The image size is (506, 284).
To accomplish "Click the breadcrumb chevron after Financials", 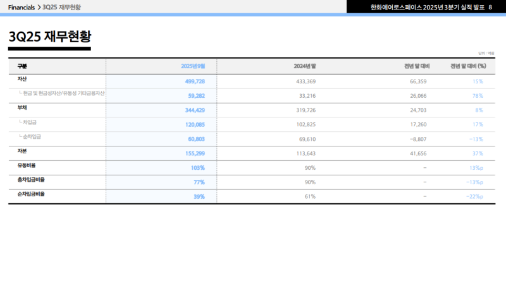I will pyautogui.click(x=39, y=7).
